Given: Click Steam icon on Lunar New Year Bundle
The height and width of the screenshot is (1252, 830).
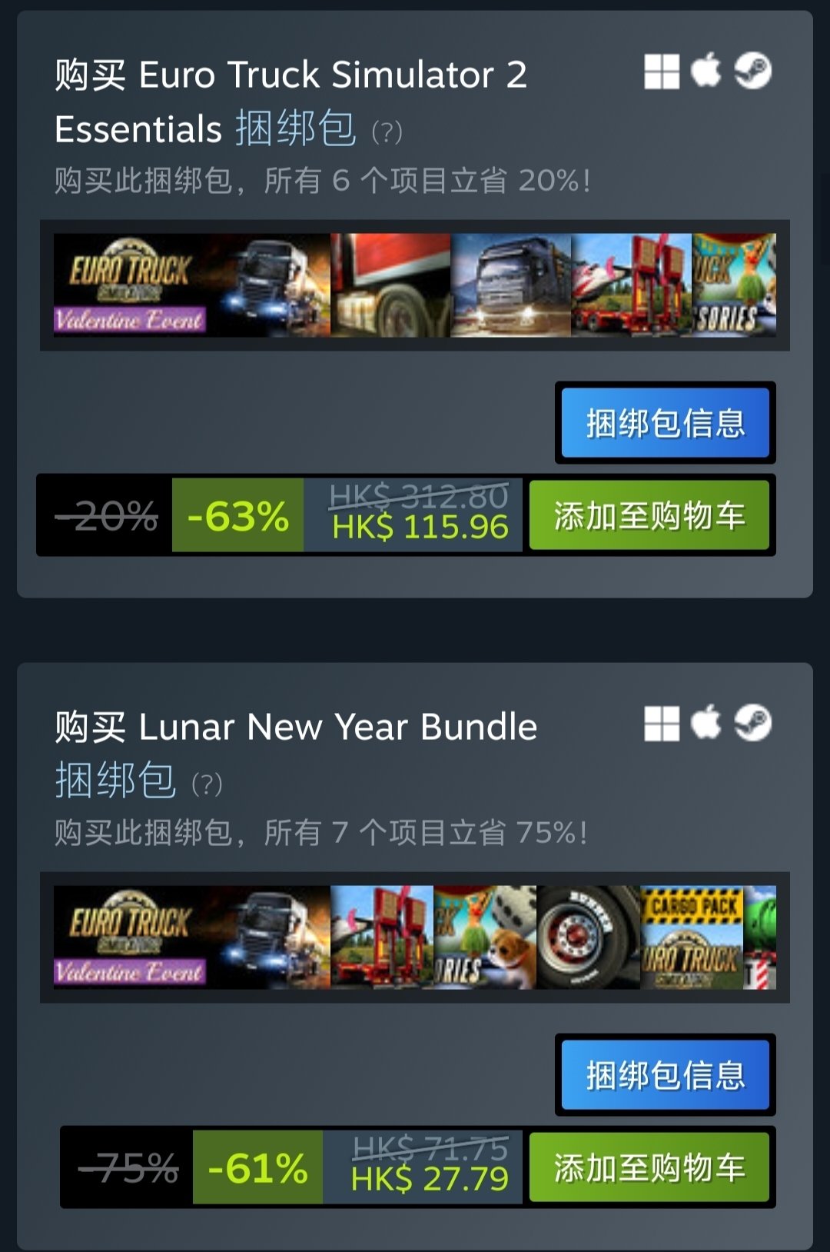Looking at the screenshot, I should (x=752, y=723).
